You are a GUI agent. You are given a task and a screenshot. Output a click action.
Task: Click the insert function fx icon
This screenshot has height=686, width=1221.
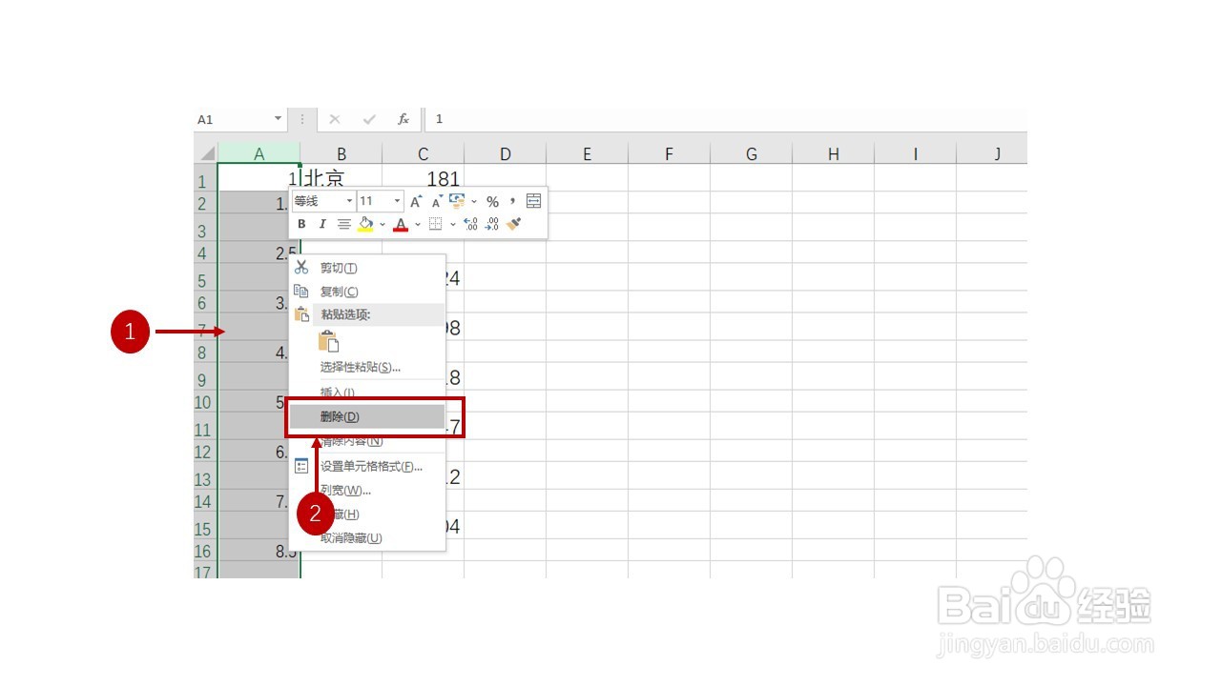[x=404, y=119]
